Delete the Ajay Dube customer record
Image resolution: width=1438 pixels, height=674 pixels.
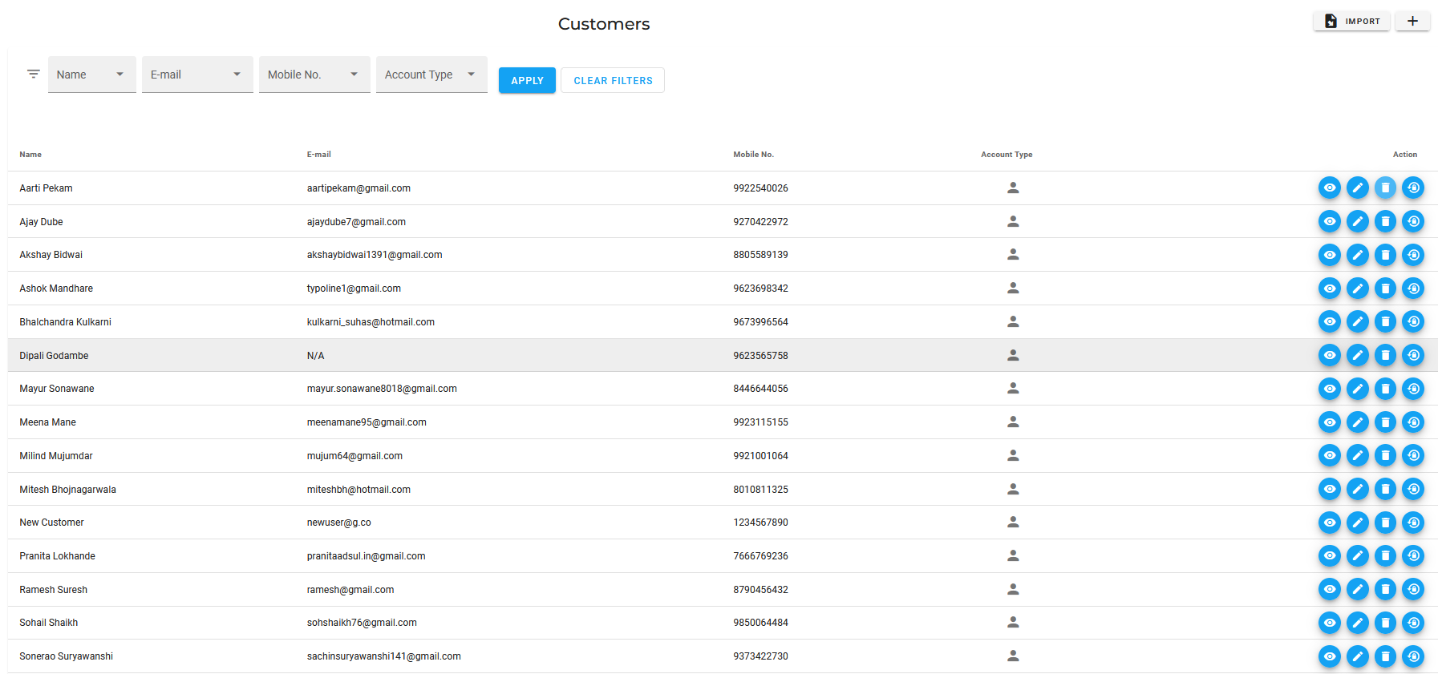coord(1385,221)
